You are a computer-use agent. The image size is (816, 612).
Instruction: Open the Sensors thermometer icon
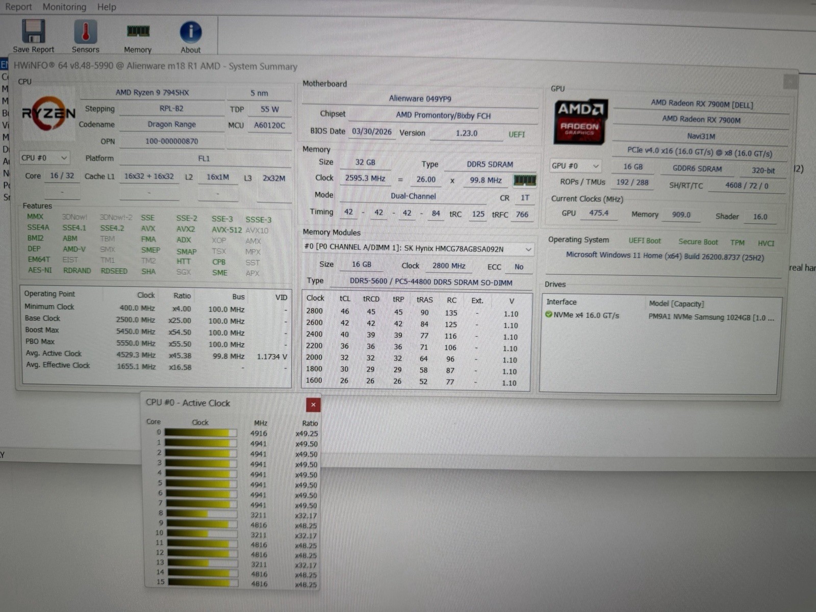coord(86,32)
